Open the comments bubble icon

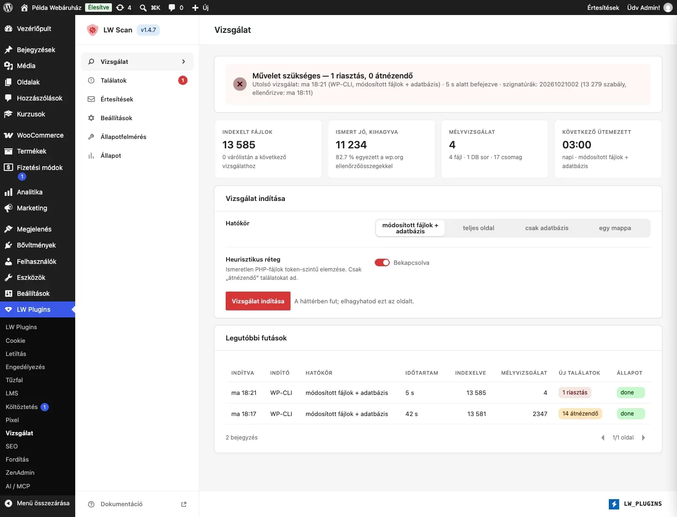click(172, 8)
